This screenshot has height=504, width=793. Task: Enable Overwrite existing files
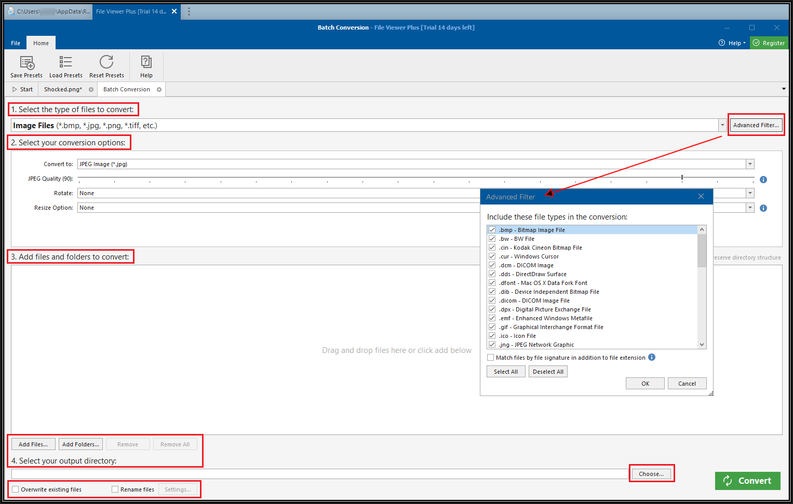(16, 489)
